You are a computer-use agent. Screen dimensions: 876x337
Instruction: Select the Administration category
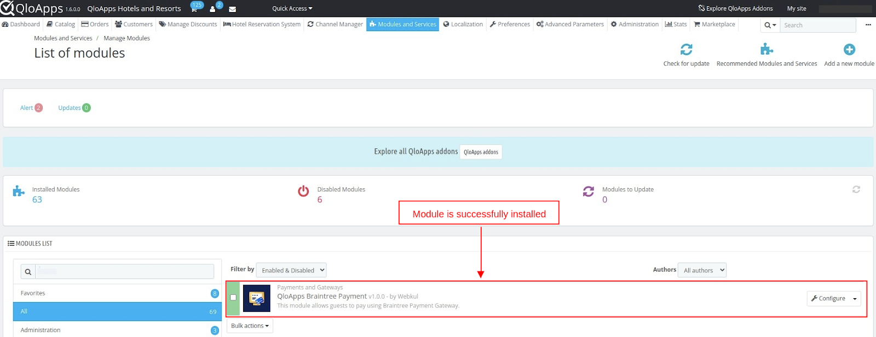tap(117, 330)
